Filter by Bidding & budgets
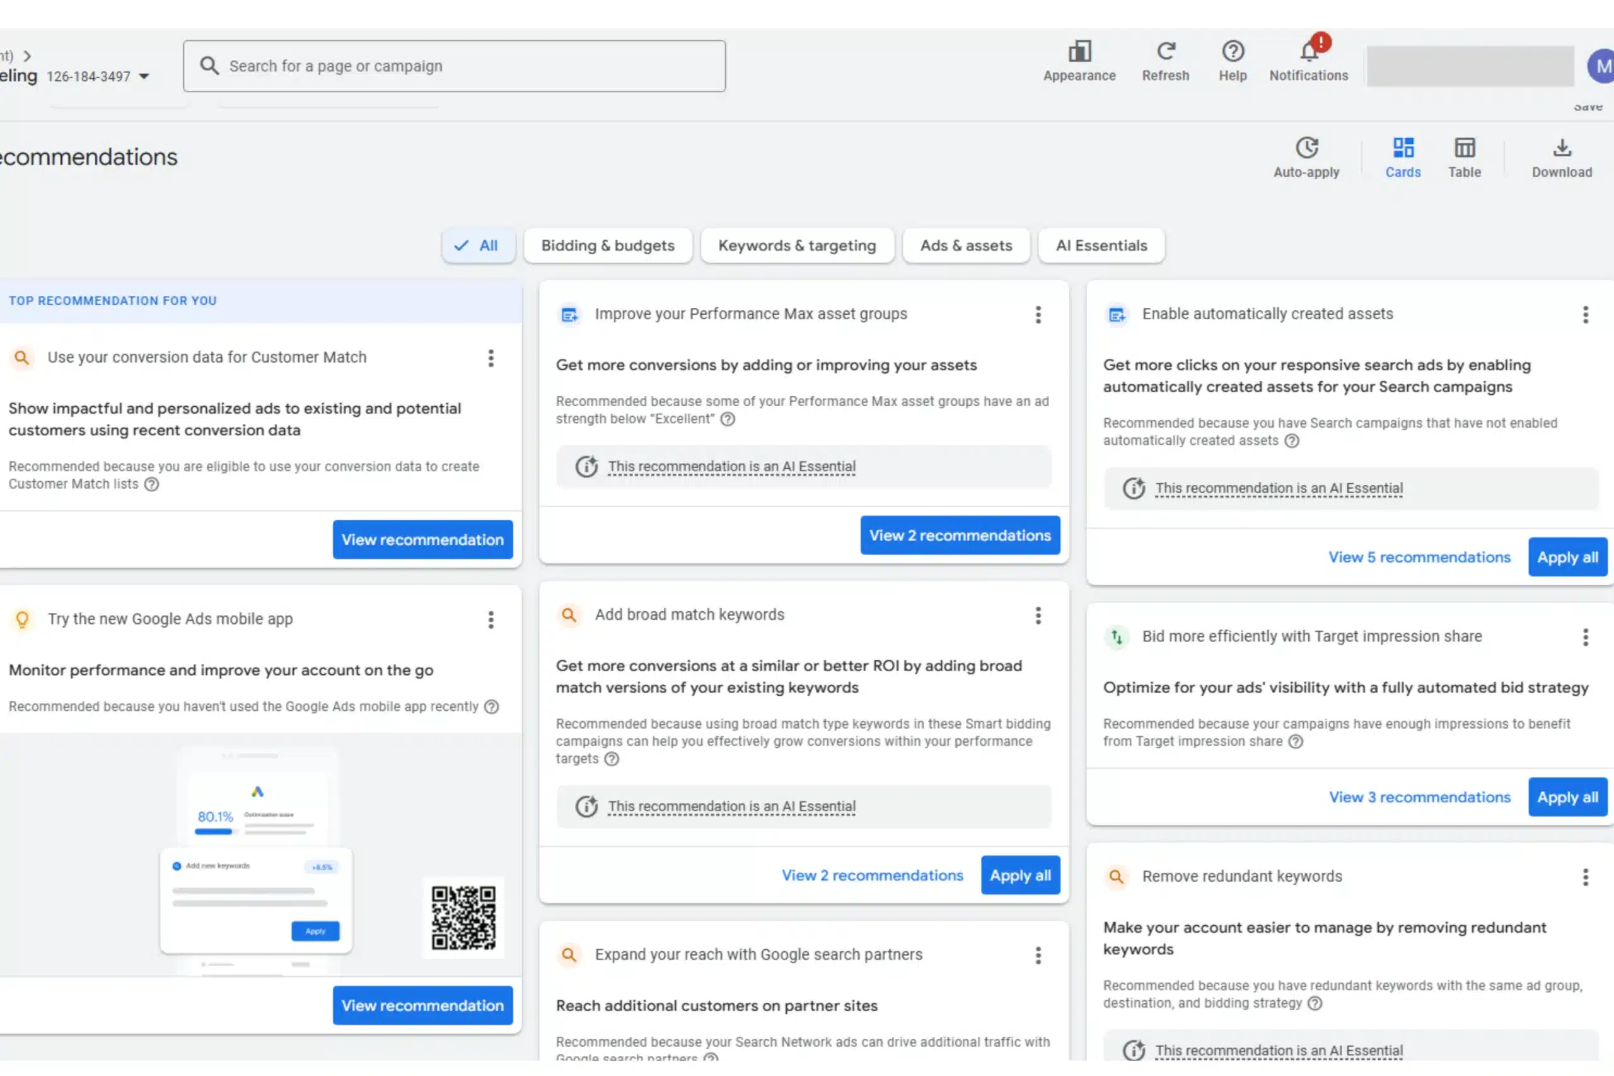 click(x=608, y=246)
